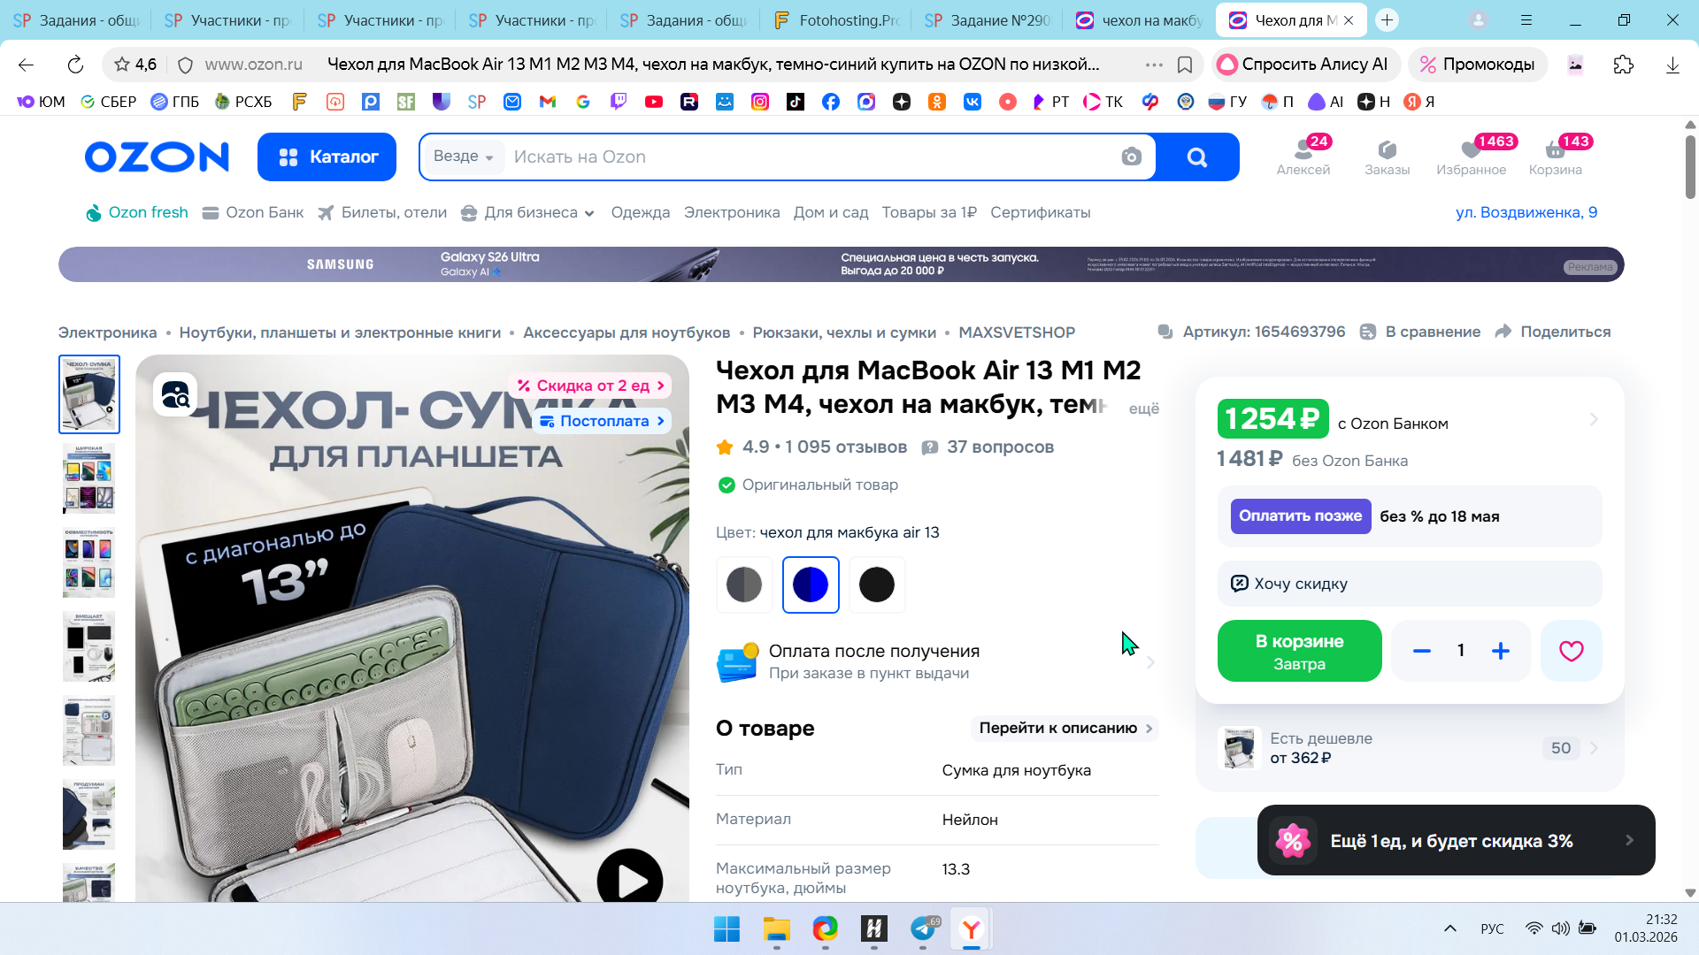Click the Поделиться share icon
Image resolution: width=1699 pixels, height=955 pixels.
[x=1503, y=332]
